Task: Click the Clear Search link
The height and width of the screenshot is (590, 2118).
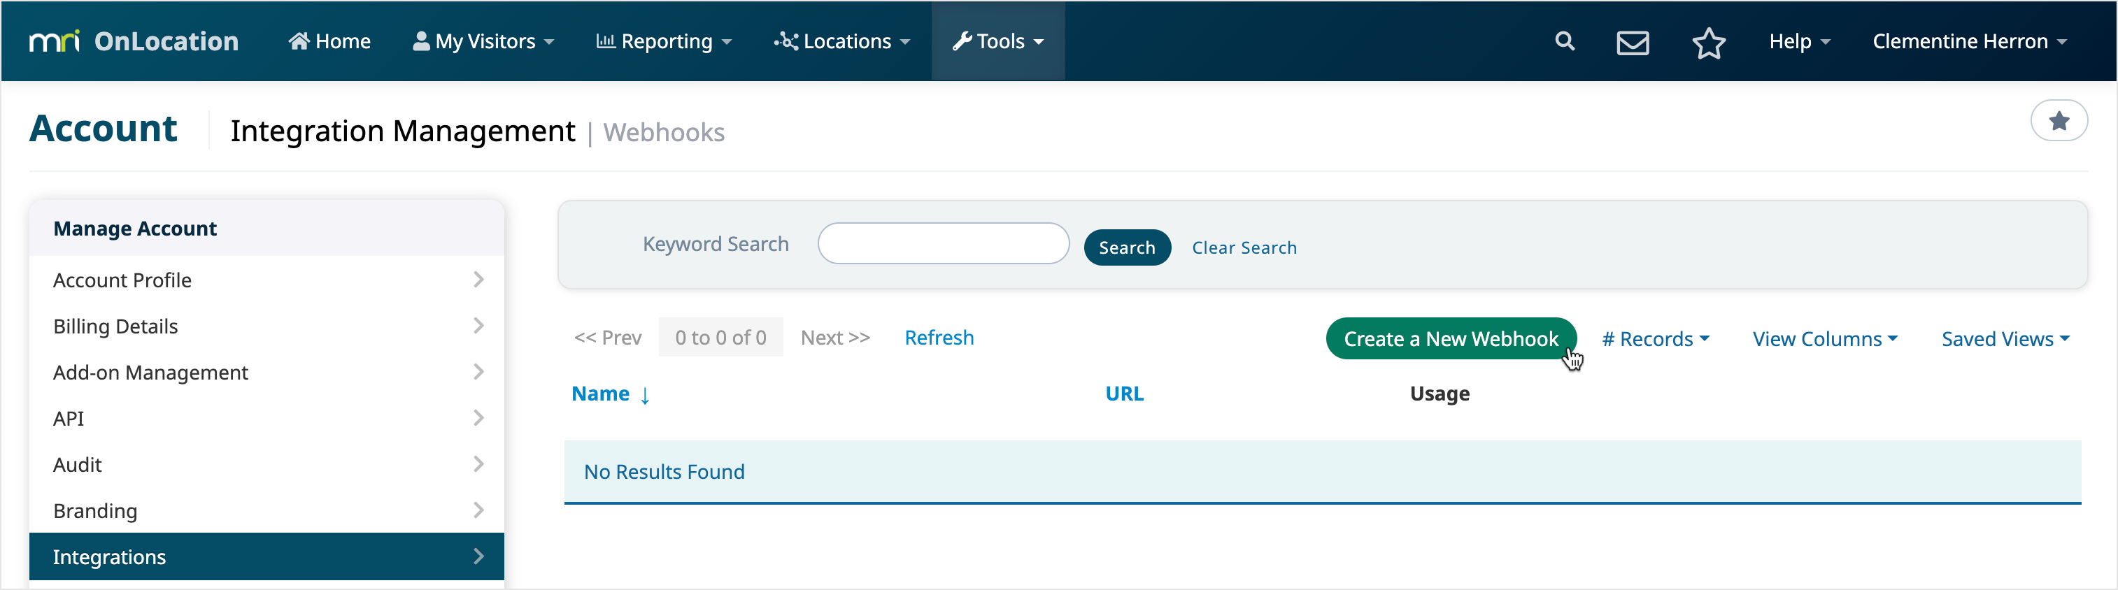Action: pos(1244,247)
